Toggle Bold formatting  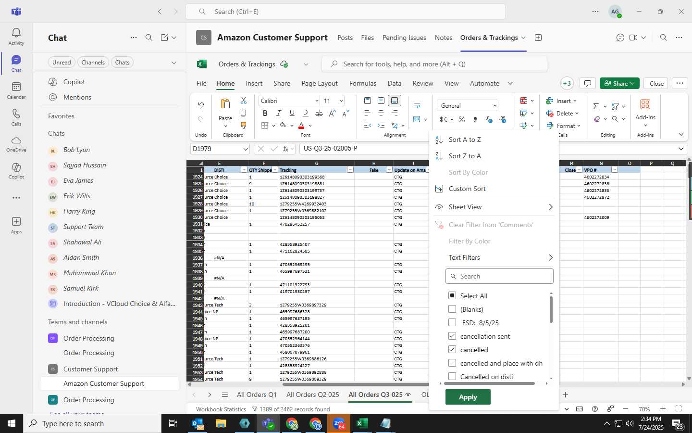click(265, 113)
